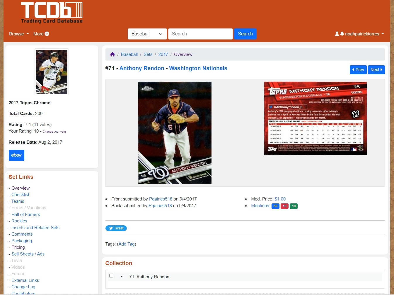View the card back image
Viewport: 394px width, 295px height.
315,118
